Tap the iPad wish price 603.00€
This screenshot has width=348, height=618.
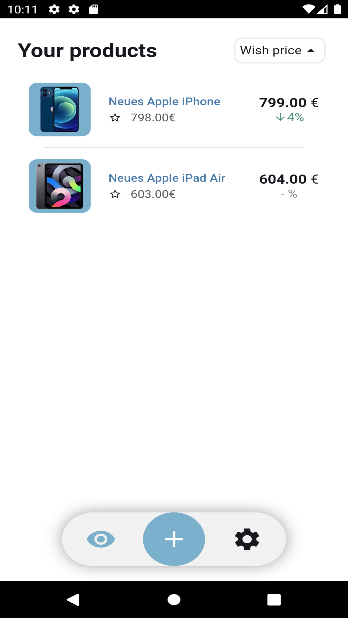[x=153, y=194]
